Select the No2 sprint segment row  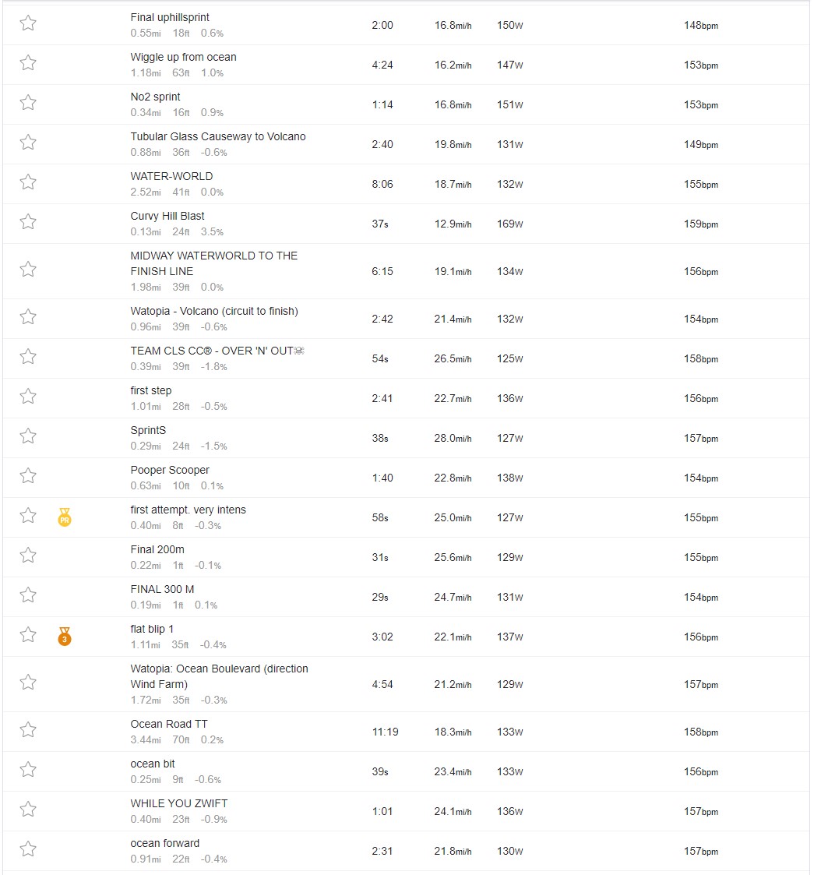[x=406, y=104]
